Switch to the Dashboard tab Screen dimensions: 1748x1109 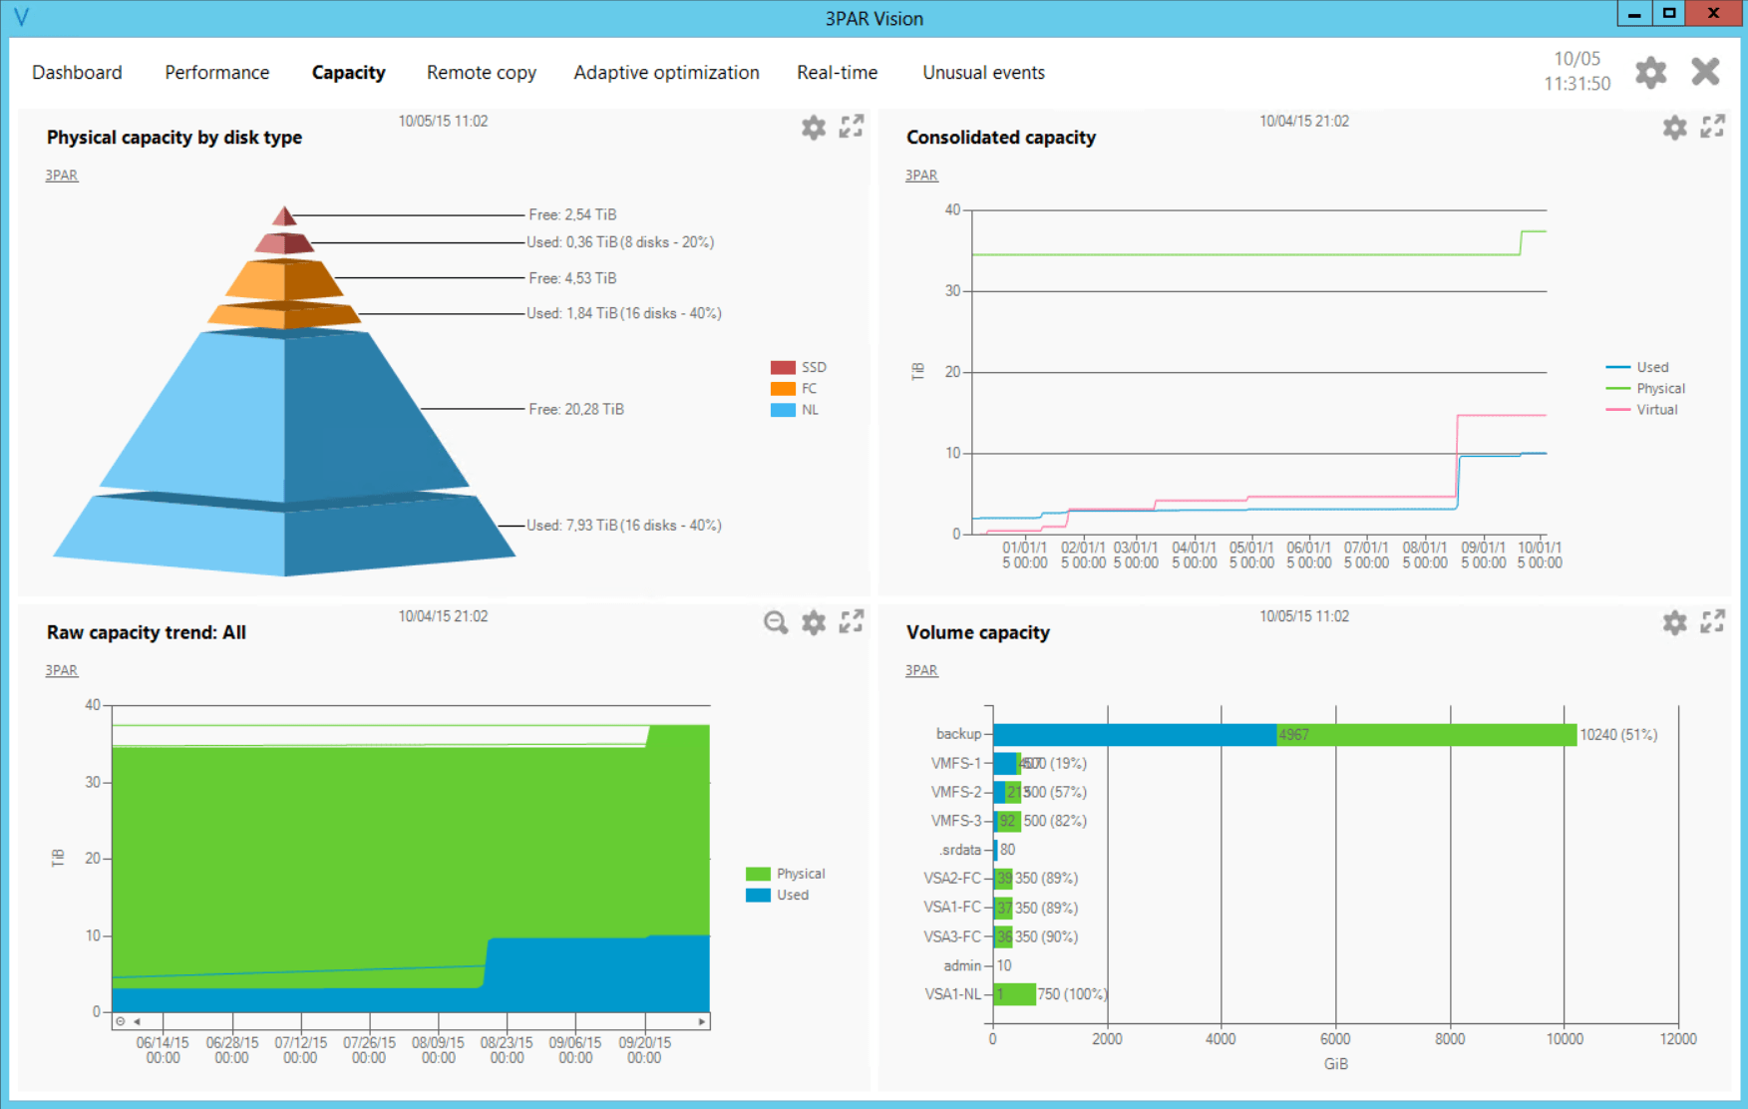coord(77,73)
